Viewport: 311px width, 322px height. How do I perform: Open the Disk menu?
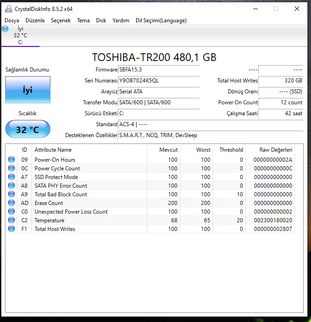[x=101, y=20]
